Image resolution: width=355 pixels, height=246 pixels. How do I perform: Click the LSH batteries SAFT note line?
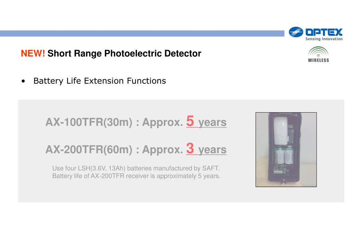(x=136, y=168)
